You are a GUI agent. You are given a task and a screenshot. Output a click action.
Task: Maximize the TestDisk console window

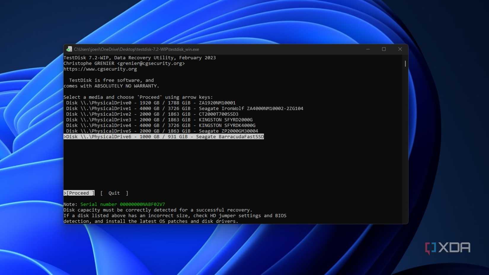pos(384,49)
